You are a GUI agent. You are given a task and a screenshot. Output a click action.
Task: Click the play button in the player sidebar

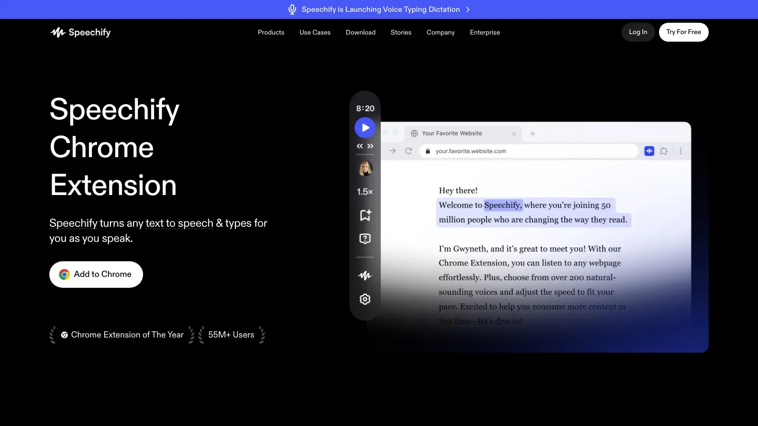(365, 128)
